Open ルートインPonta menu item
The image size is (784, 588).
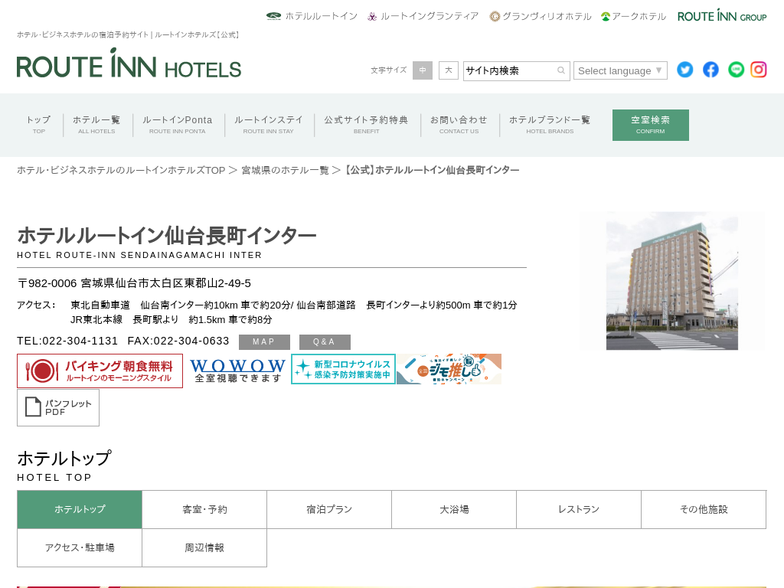pyautogui.click(x=178, y=125)
